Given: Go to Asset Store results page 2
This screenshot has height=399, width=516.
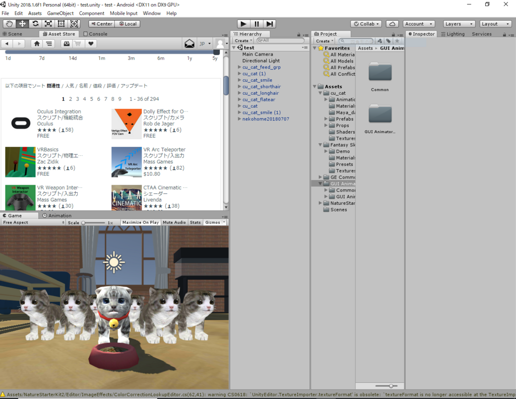Looking at the screenshot, I should pos(71,99).
